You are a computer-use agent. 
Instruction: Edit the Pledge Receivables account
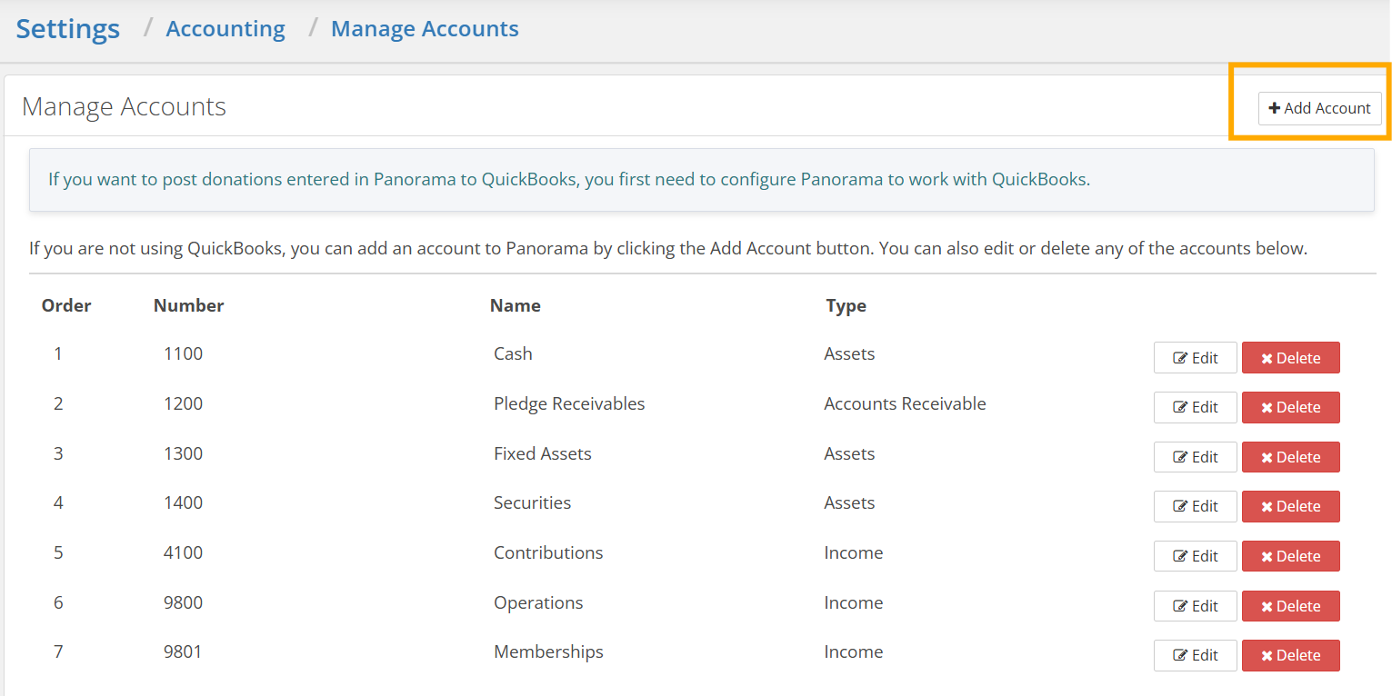[x=1196, y=407]
